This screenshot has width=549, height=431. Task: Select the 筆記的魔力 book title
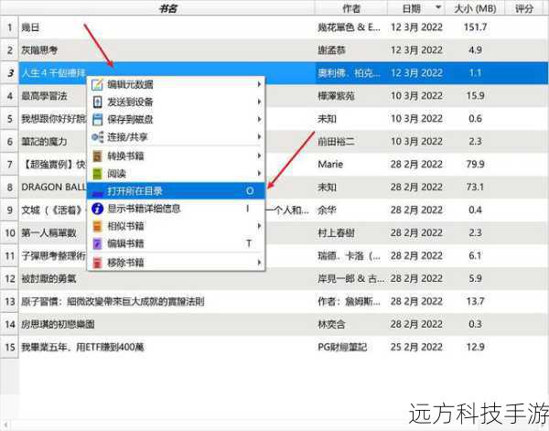tap(44, 142)
